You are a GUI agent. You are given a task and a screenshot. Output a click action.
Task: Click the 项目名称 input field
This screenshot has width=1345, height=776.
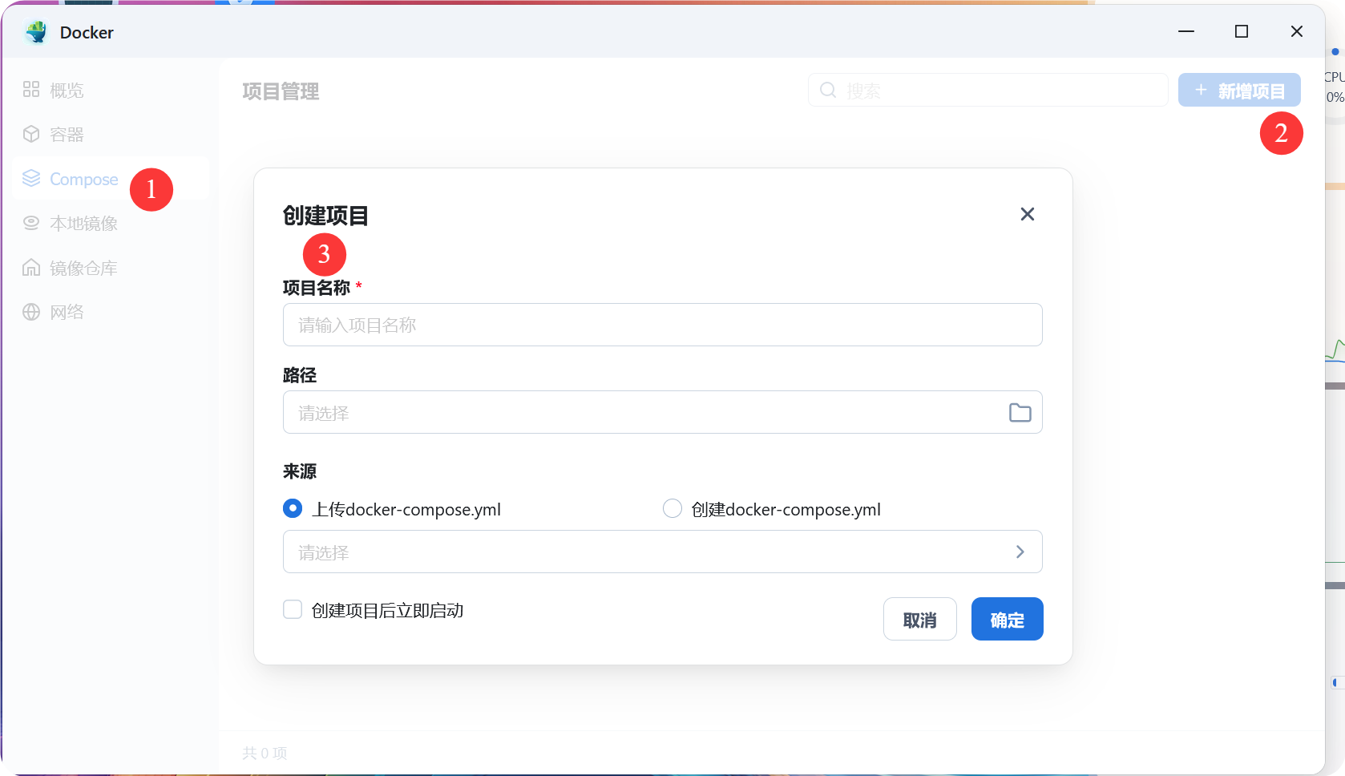[x=662, y=325]
